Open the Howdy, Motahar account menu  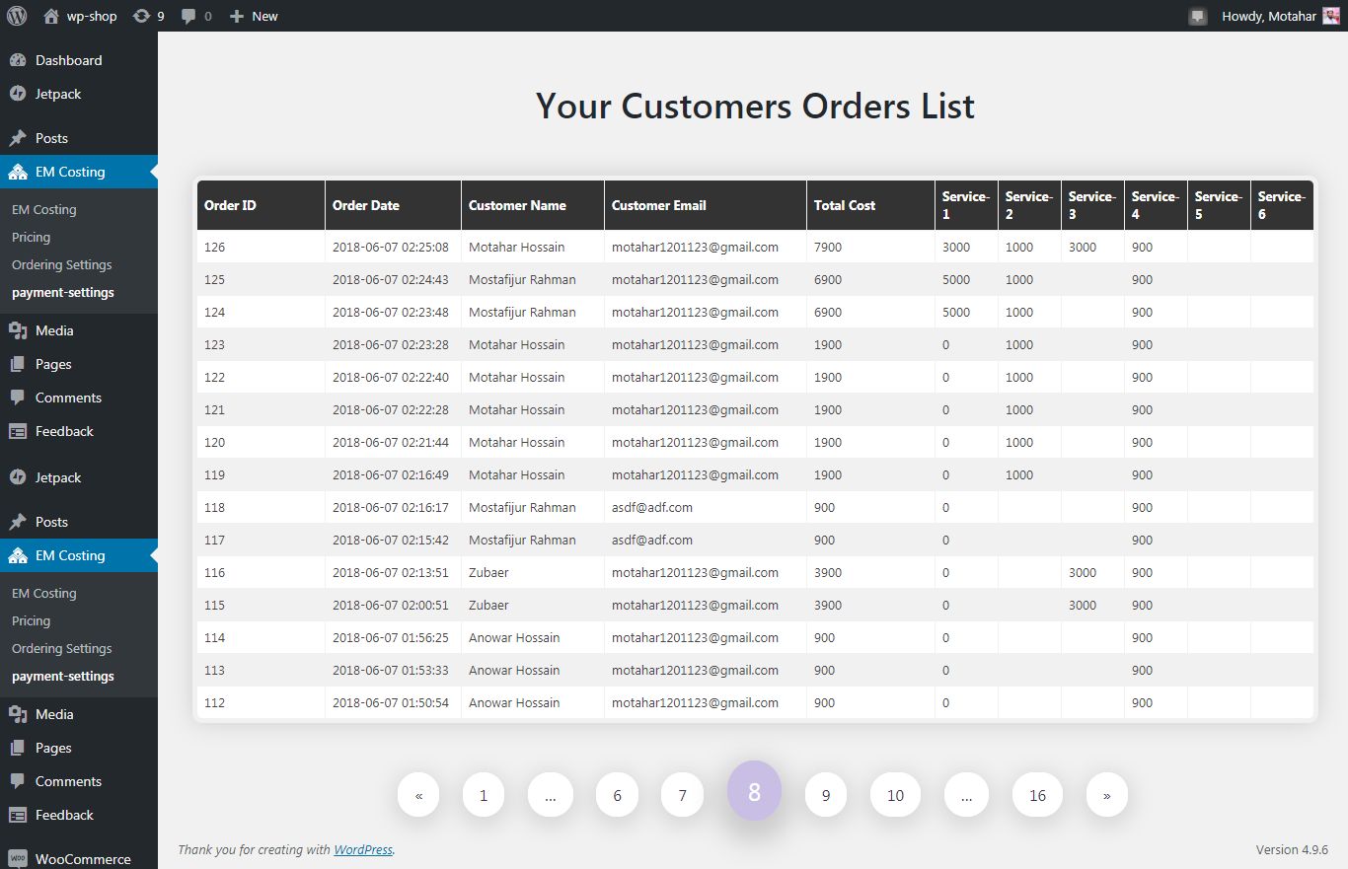coord(1267,16)
